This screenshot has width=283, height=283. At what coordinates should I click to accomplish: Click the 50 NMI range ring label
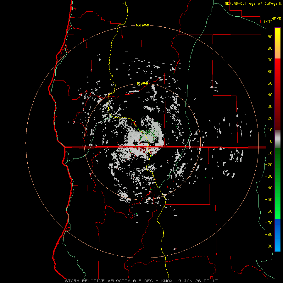pos(142,83)
